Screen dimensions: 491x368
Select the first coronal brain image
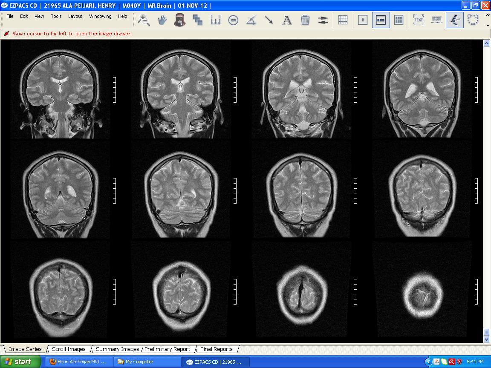point(60,90)
